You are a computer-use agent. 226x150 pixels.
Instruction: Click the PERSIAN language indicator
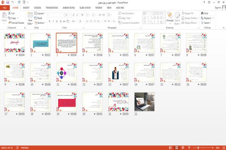tap(24, 148)
